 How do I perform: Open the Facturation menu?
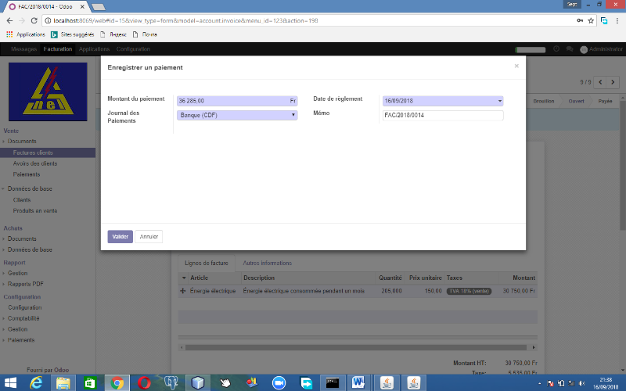pos(58,49)
